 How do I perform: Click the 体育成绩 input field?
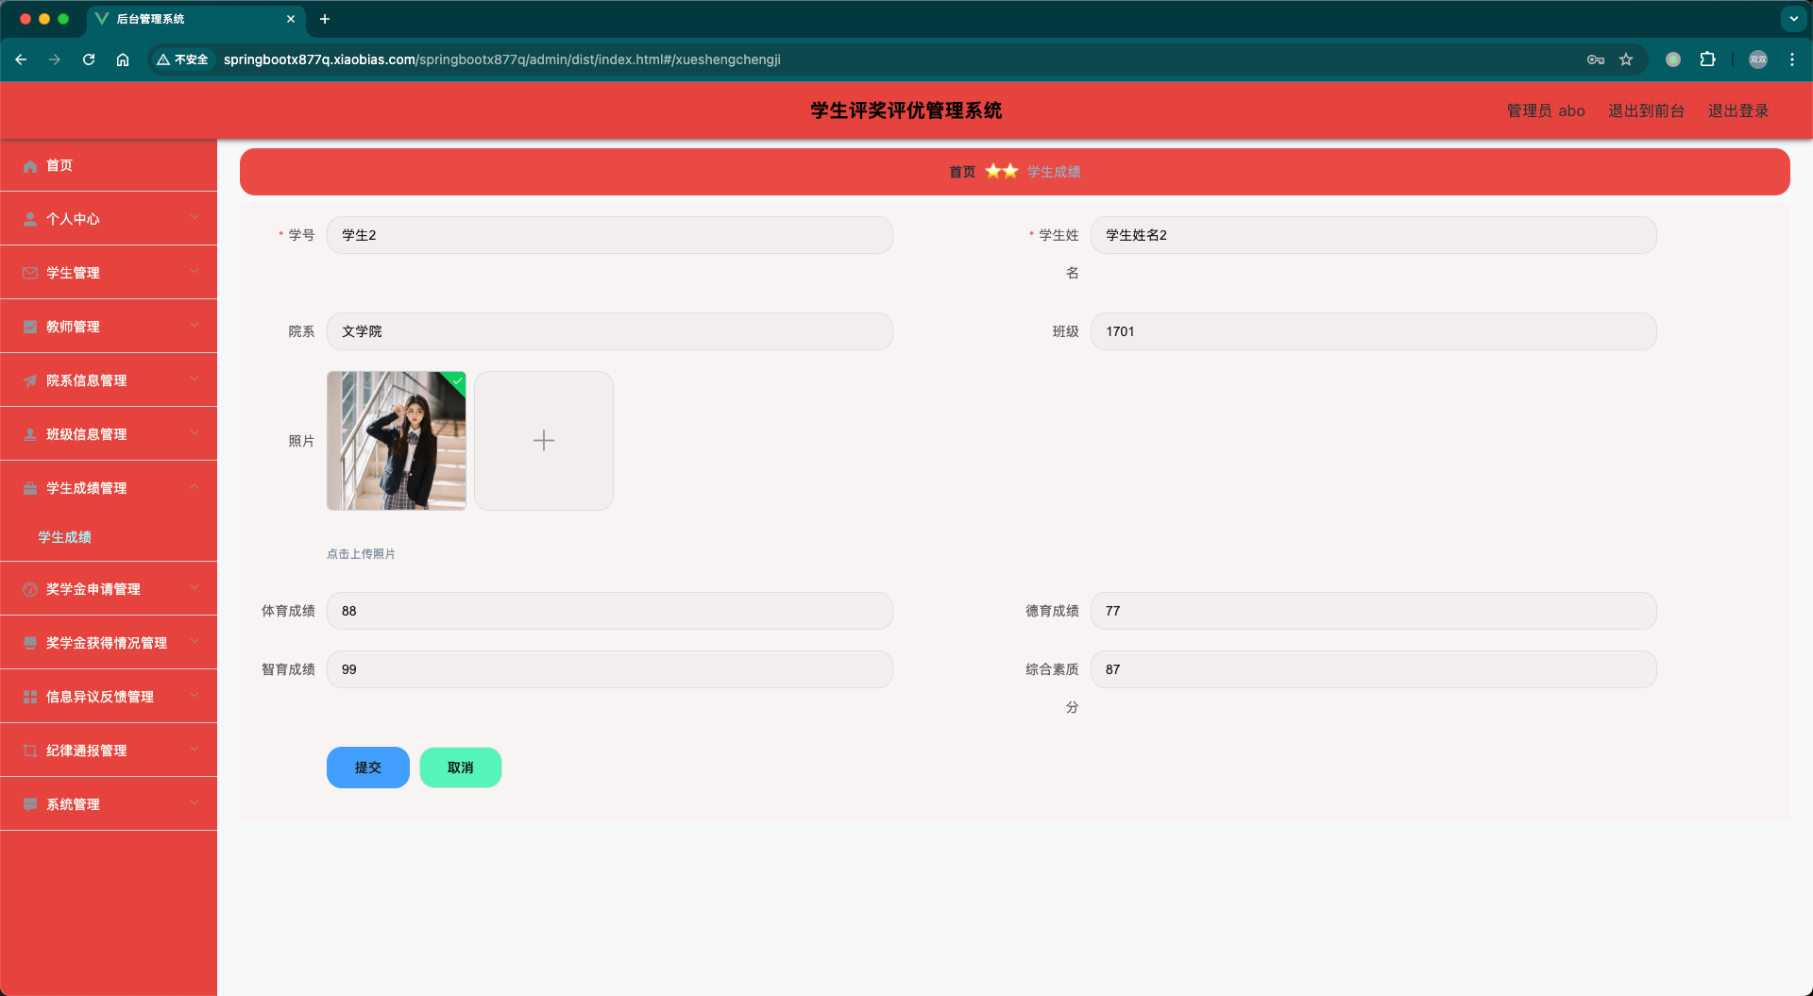coord(610,611)
